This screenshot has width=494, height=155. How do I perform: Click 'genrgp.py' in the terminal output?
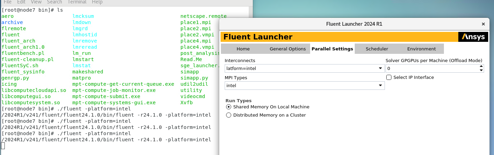tap(15, 78)
